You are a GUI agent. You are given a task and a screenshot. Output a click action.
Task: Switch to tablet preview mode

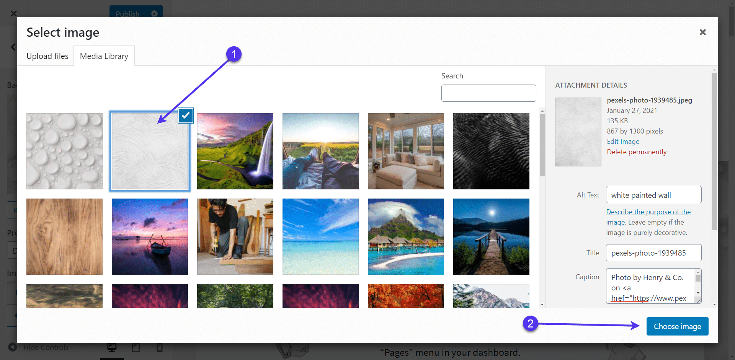point(136,347)
